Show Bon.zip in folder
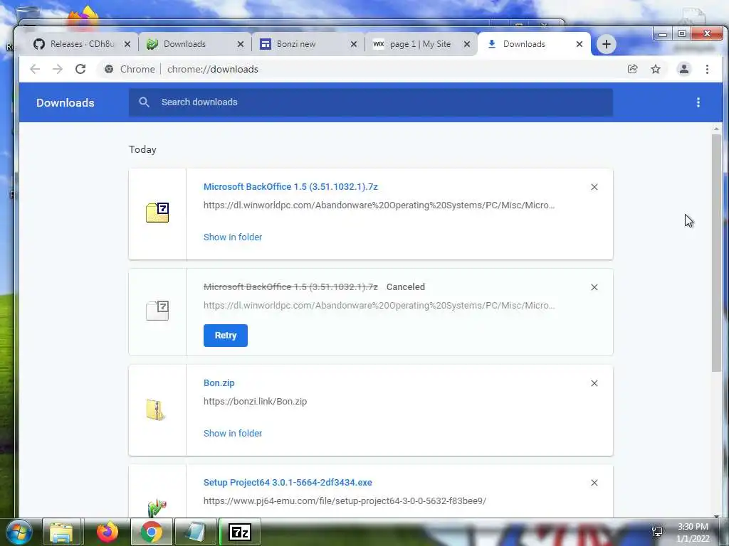 233,433
